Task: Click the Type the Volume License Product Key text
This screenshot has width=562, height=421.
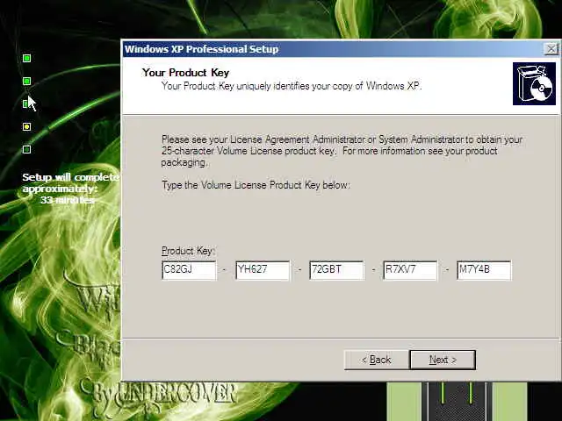Action: point(256,185)
